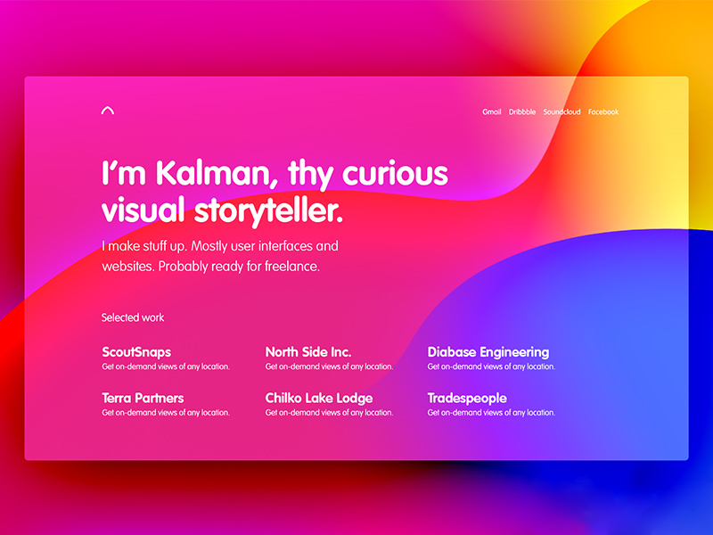This screenshot has width=713, height=535.
Task: Select the North Side Inc. project
Action: (x=309, y=352)
